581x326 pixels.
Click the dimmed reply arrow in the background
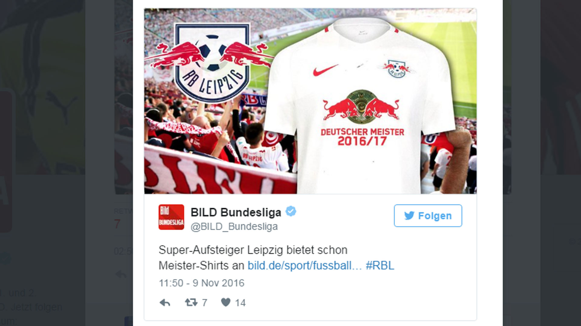(x=121, y=274)
